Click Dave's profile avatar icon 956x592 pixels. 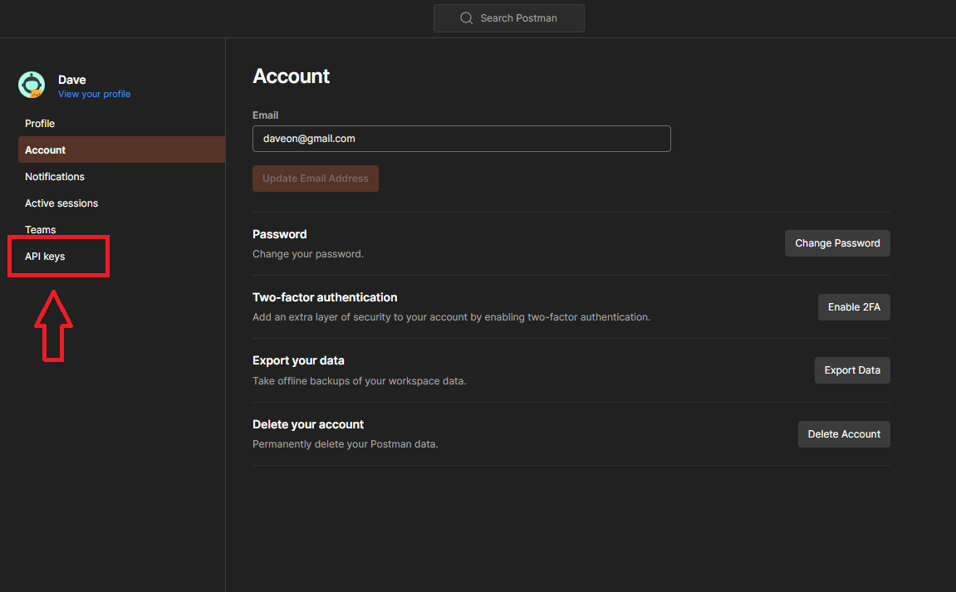(x=32, y=85)
